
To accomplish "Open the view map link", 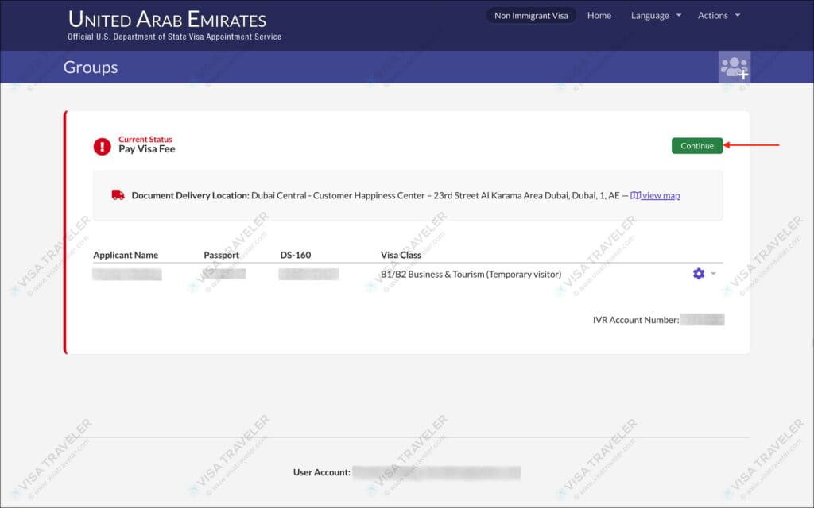I will point(661,195).
